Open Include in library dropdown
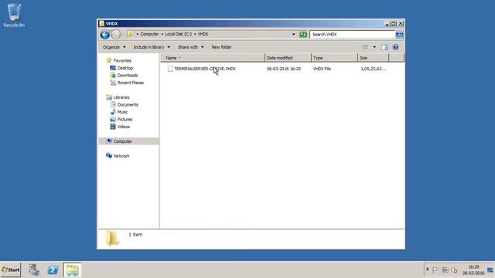The image size is (495, 278). click(x=152, y=47)
